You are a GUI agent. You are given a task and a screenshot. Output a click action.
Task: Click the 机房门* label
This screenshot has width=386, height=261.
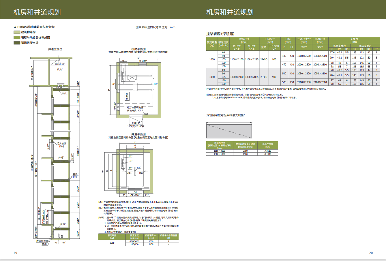136,123
